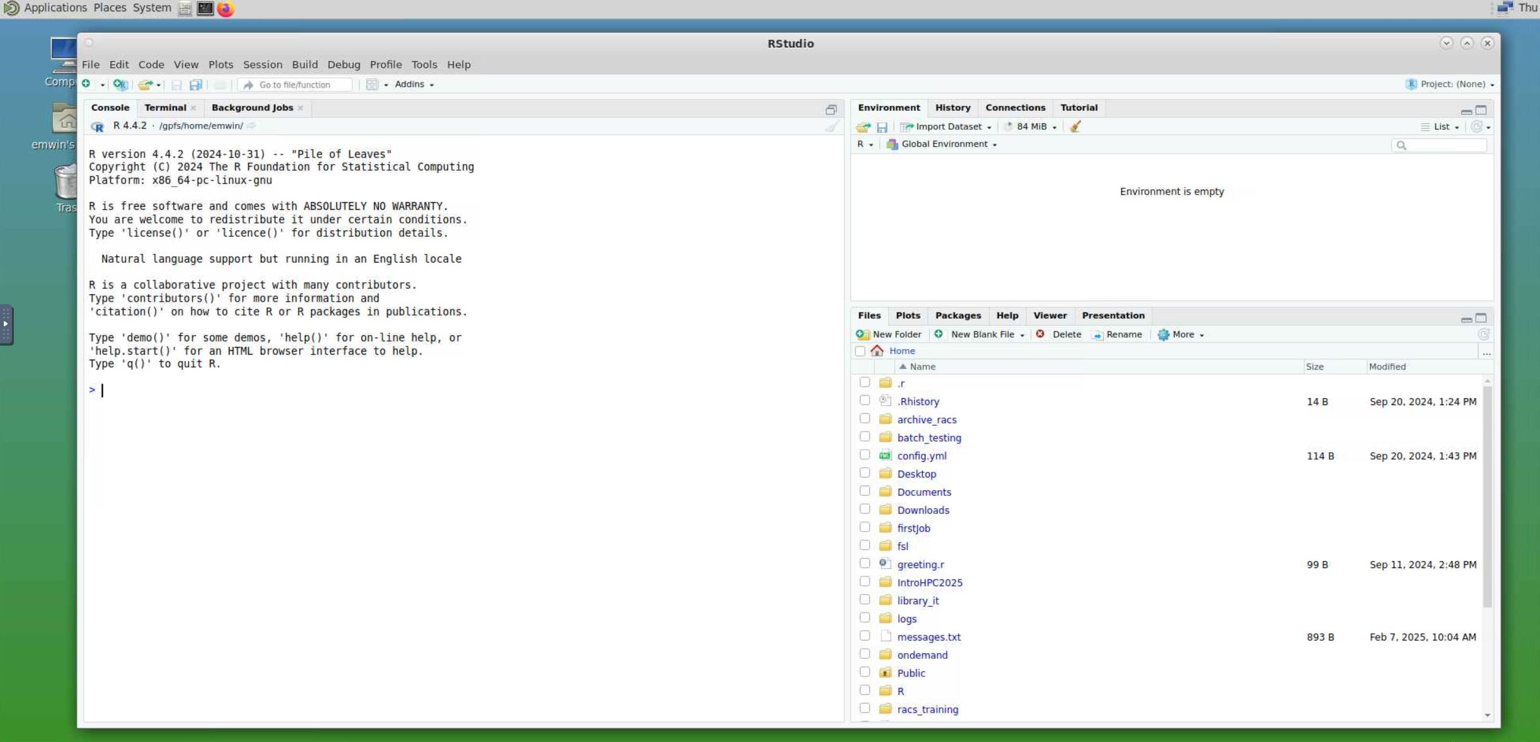Check the Desktop folder checkbox
This screenshot has height=742, width=1540.
pyautogui.click(x=865, y=473)
